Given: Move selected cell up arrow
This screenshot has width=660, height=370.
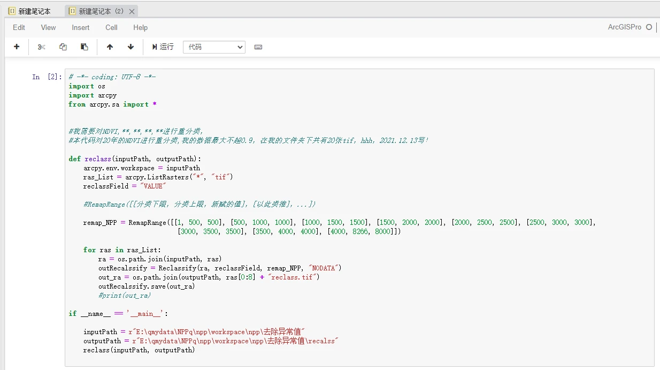Looking at the screenshot, I should click(x=110, y=47).
